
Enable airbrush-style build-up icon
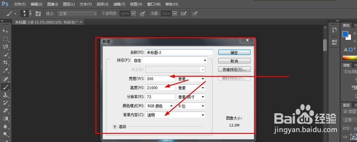(183, 14)
